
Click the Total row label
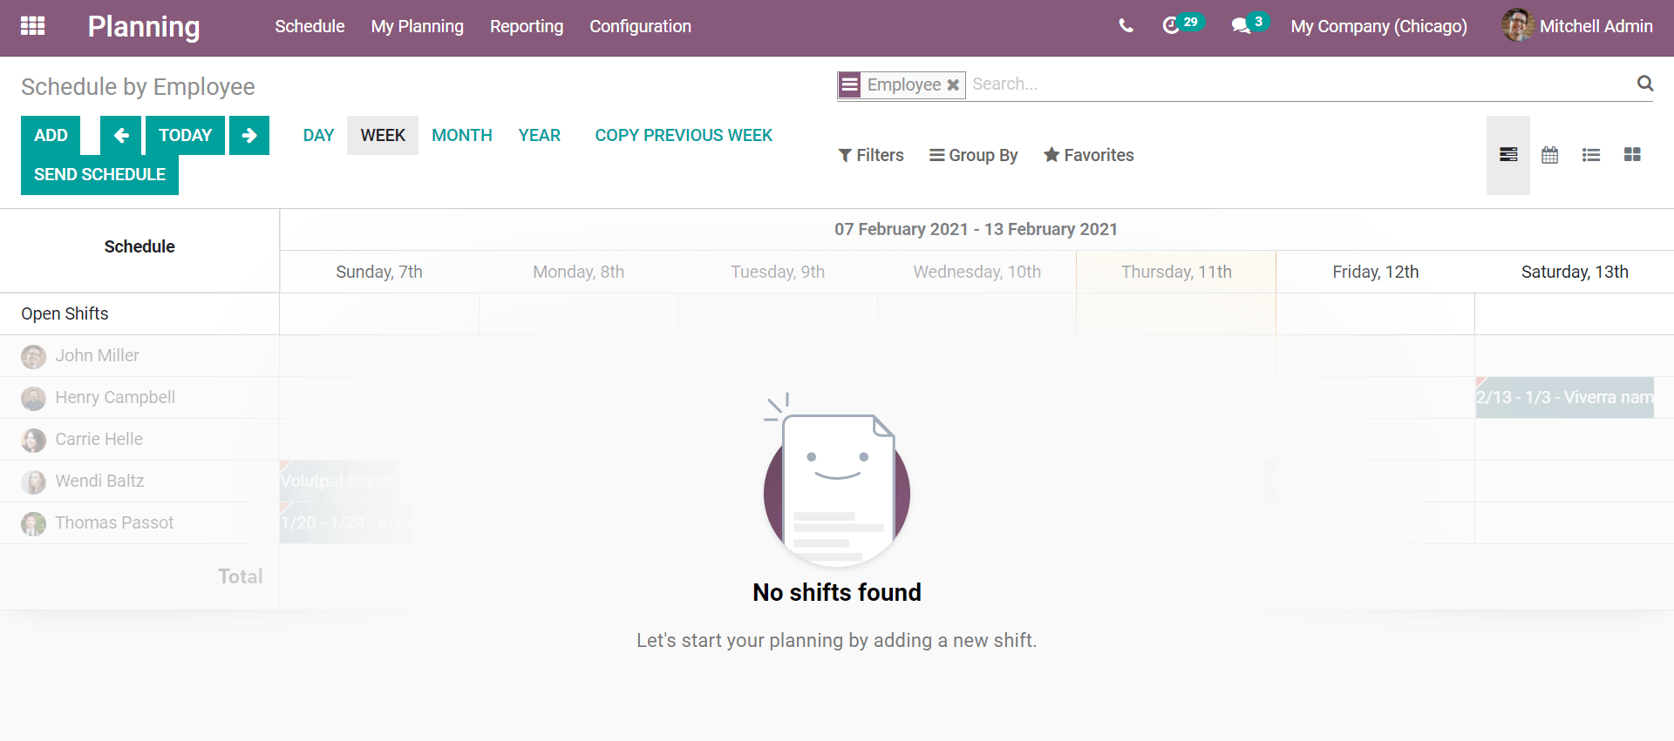coord(240,576)
